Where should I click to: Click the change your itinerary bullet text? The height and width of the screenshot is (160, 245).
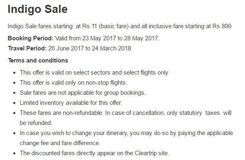click(x=126, y=133)
